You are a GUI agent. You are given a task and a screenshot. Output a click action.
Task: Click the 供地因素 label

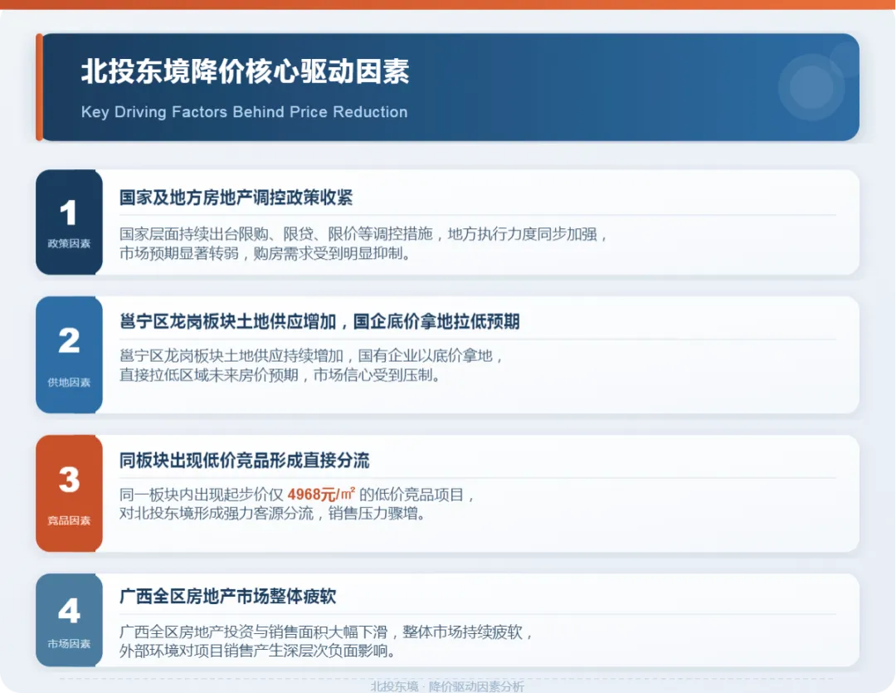point(69,383)
